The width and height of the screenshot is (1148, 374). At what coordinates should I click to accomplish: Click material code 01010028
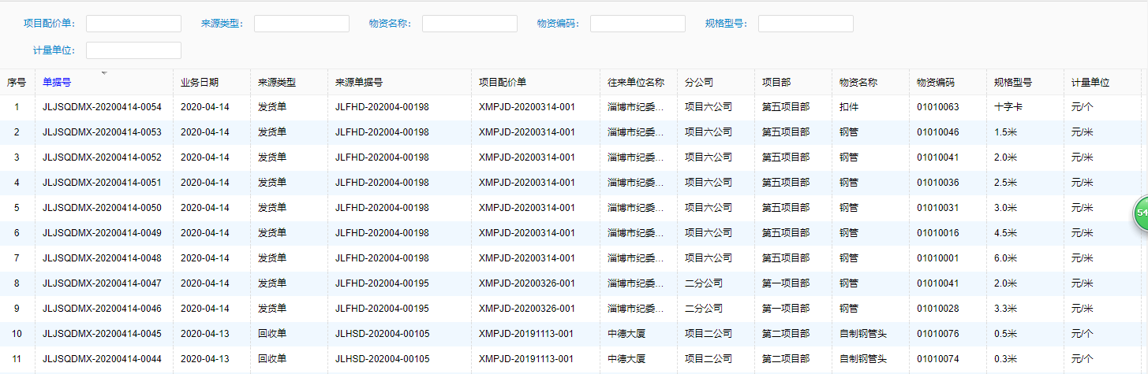[x=938, y=309]
